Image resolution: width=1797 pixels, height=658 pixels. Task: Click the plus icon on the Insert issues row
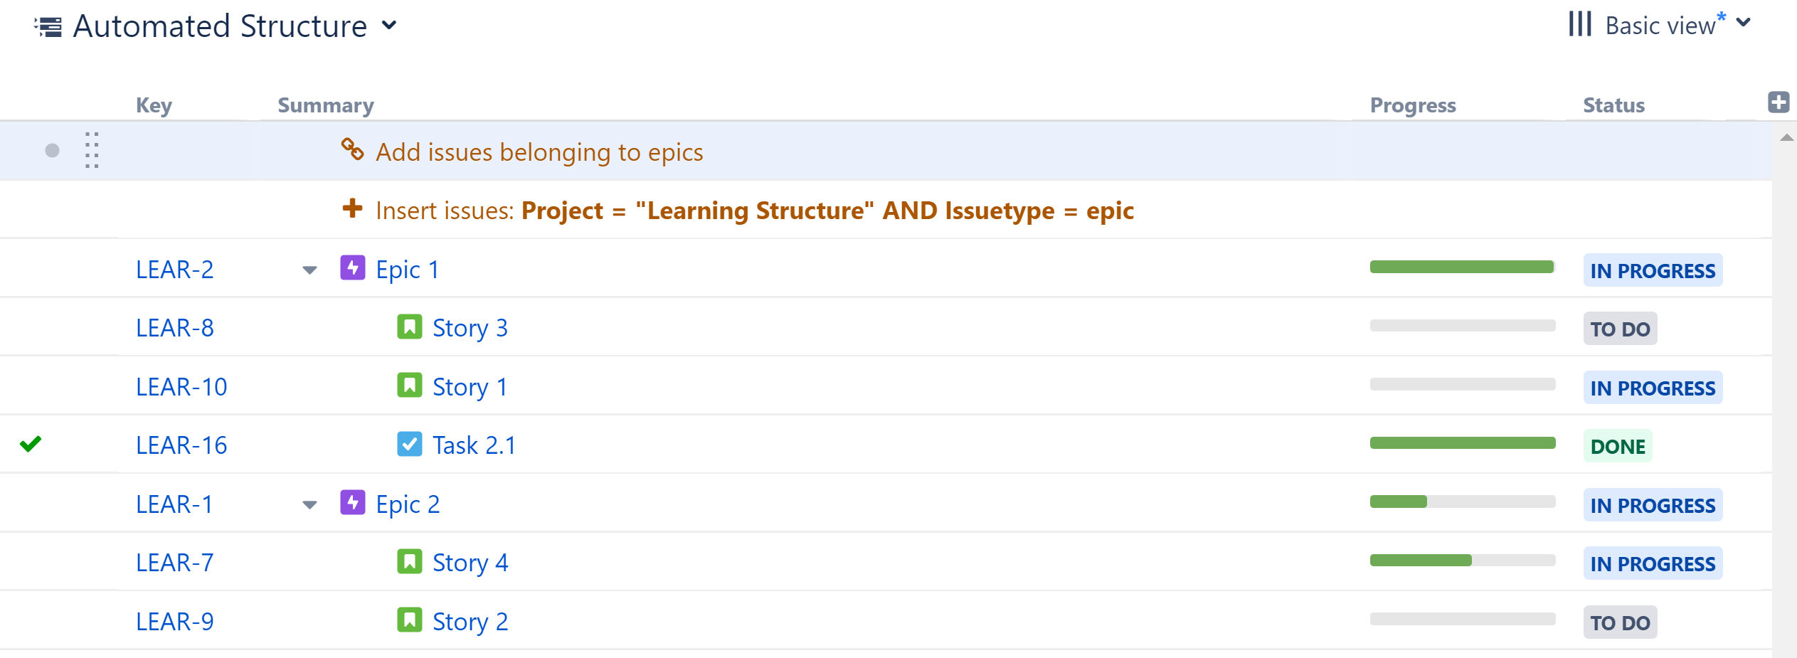[352, 210]
